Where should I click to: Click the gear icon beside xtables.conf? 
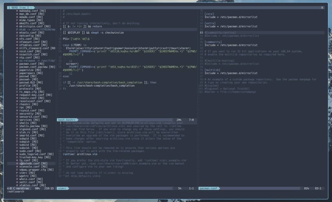click(x=17, y=185)
